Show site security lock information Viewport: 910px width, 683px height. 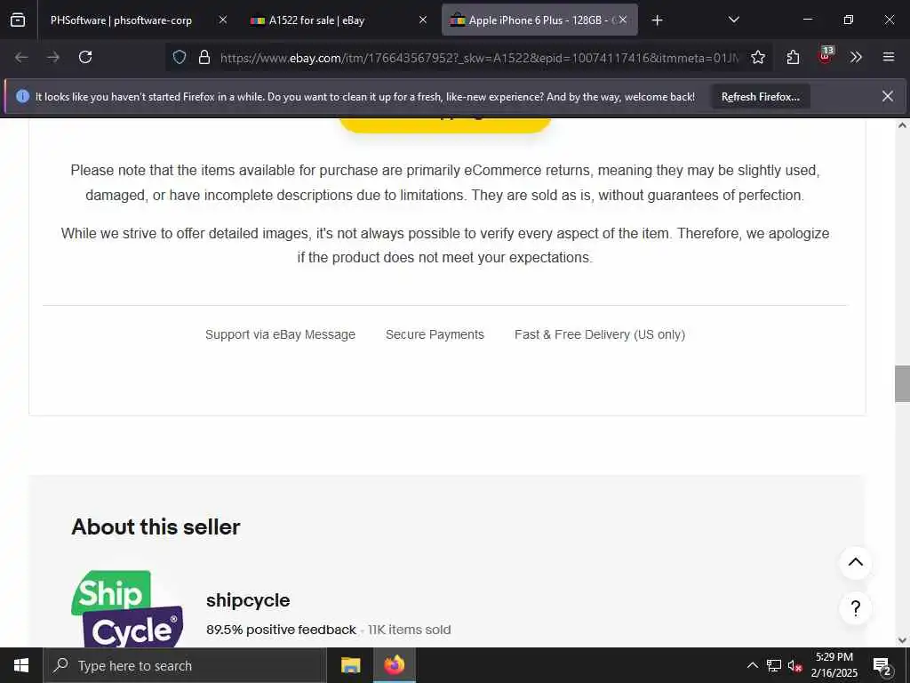tap(204, 57)
